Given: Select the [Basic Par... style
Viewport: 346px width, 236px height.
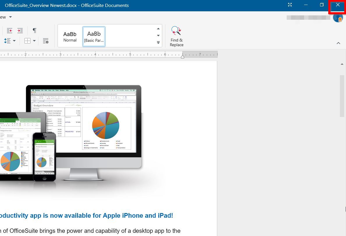Looking at the screenshot, I should pyautogui.click(x=94, y=37).
